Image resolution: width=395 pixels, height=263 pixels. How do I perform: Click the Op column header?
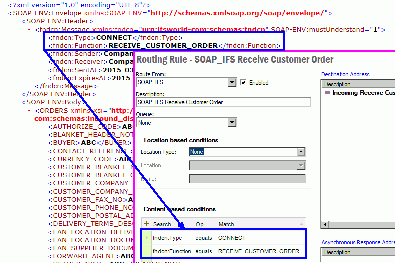pos(199,224)
